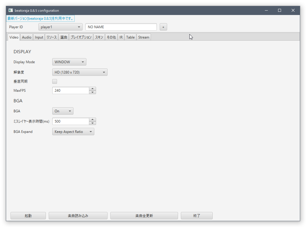Increase MaxFPS with the up arrow
The image size is (306, 227).
(93, 89)
